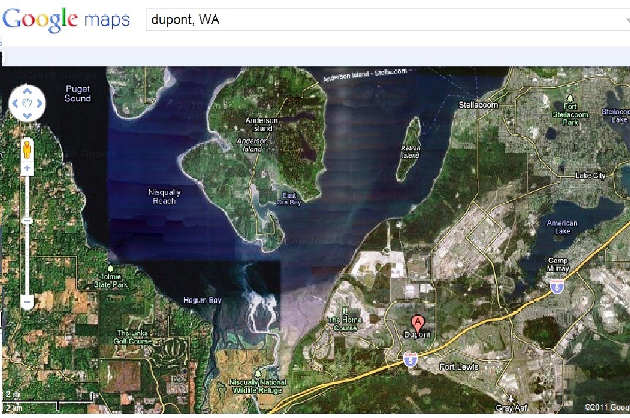
Task: Pan the map down with the arrow
Action: click(x=27, y=116)
